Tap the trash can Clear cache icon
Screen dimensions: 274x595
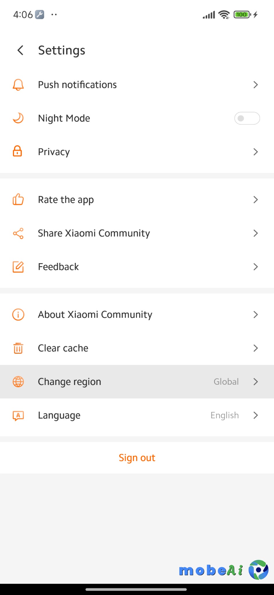[x=18, y=348]
